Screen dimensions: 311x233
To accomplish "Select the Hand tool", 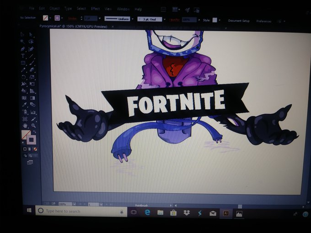I will point(25,126).
